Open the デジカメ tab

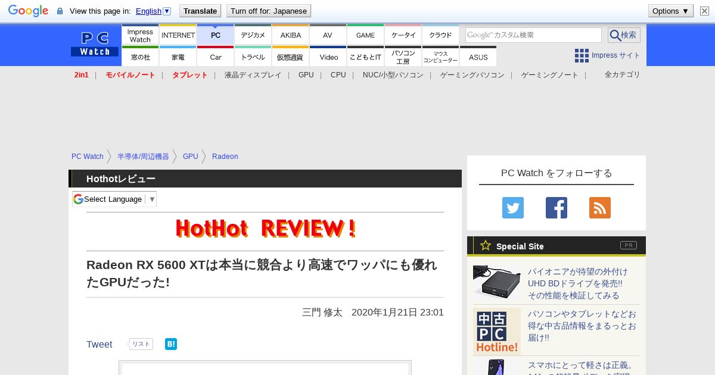(253, 35)
